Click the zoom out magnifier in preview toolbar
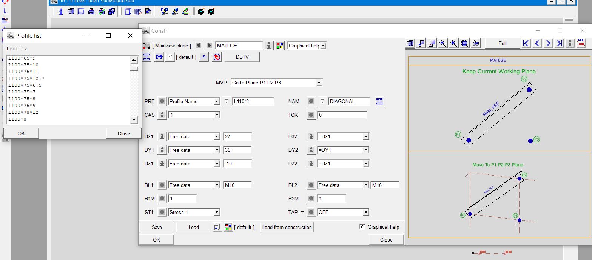The height and width of the screenshot is (260, 592). pos(443,43)
